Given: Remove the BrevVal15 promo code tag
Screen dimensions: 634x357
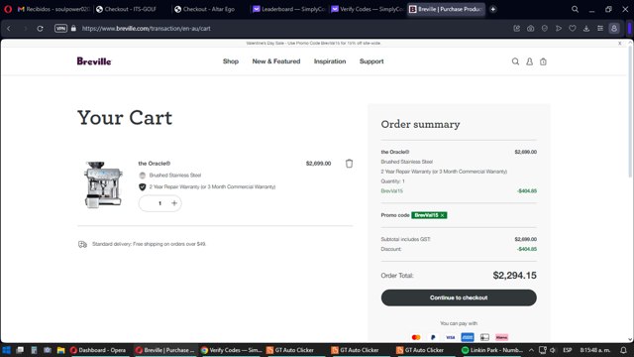Looking at the screenshot, I should [443, 215].
